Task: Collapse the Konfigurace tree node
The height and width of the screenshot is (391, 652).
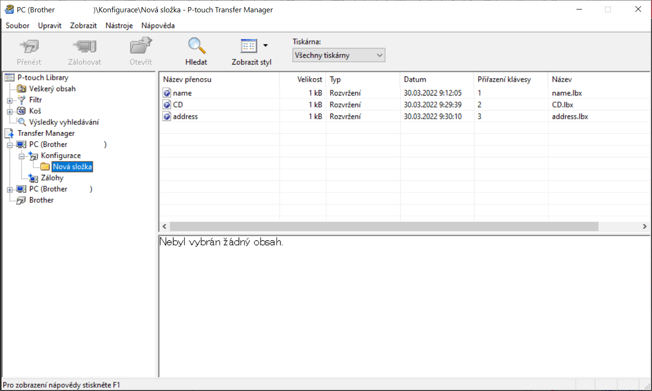Action: (21, 156)
